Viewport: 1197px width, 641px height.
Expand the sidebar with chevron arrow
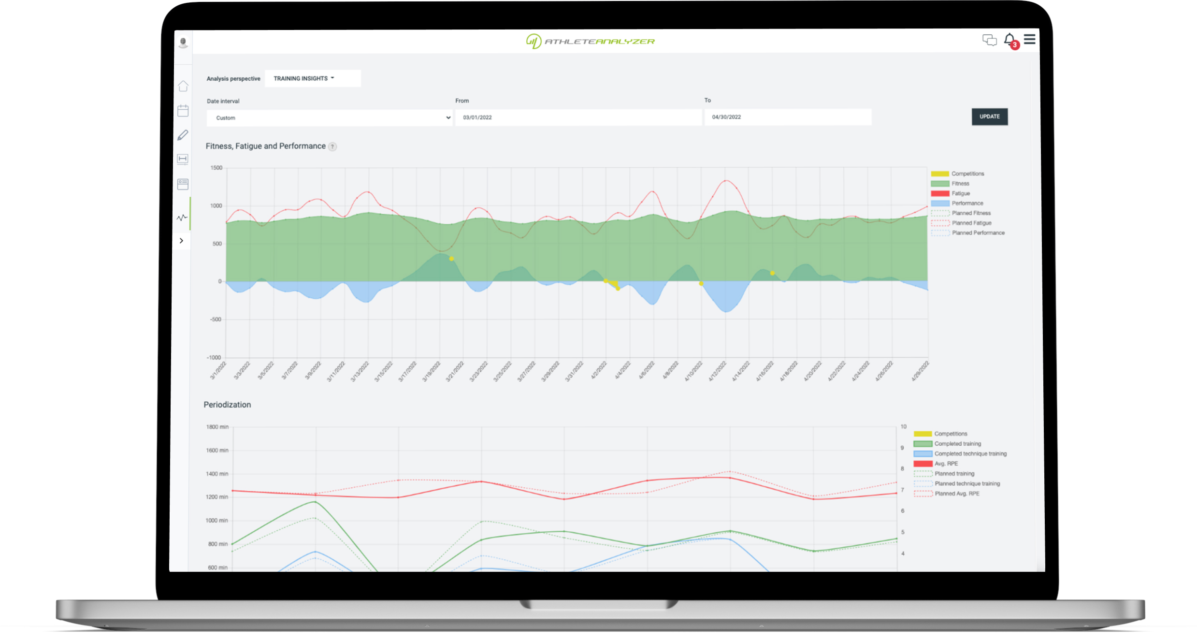click(182, 241)
